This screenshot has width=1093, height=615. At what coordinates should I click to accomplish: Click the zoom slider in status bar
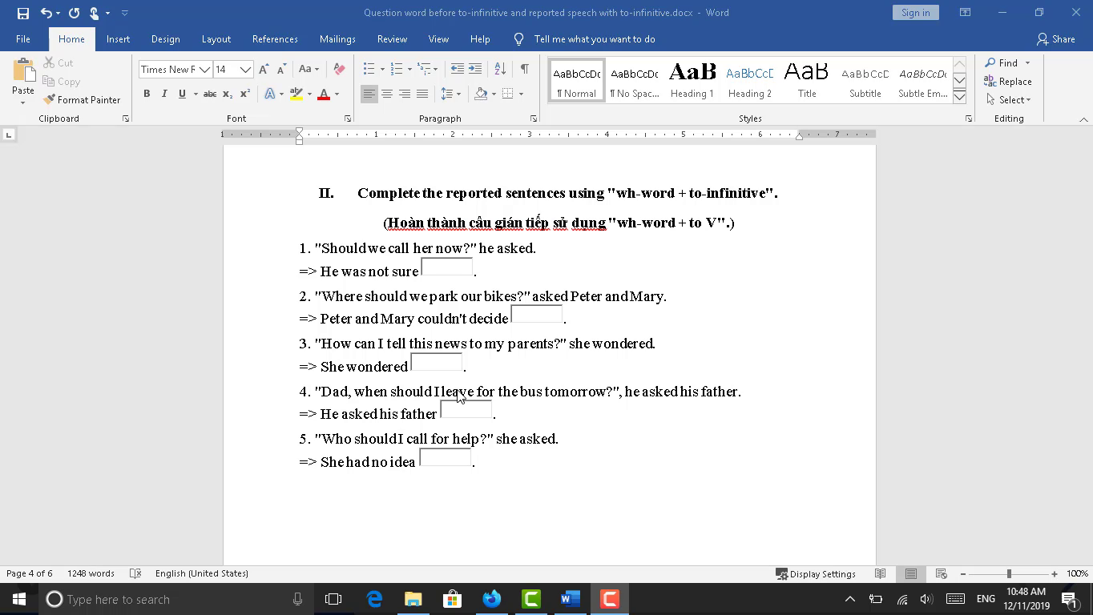pos(1009,574)
